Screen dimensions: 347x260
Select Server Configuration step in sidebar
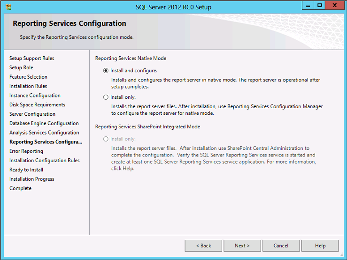[x=32, y=114]
